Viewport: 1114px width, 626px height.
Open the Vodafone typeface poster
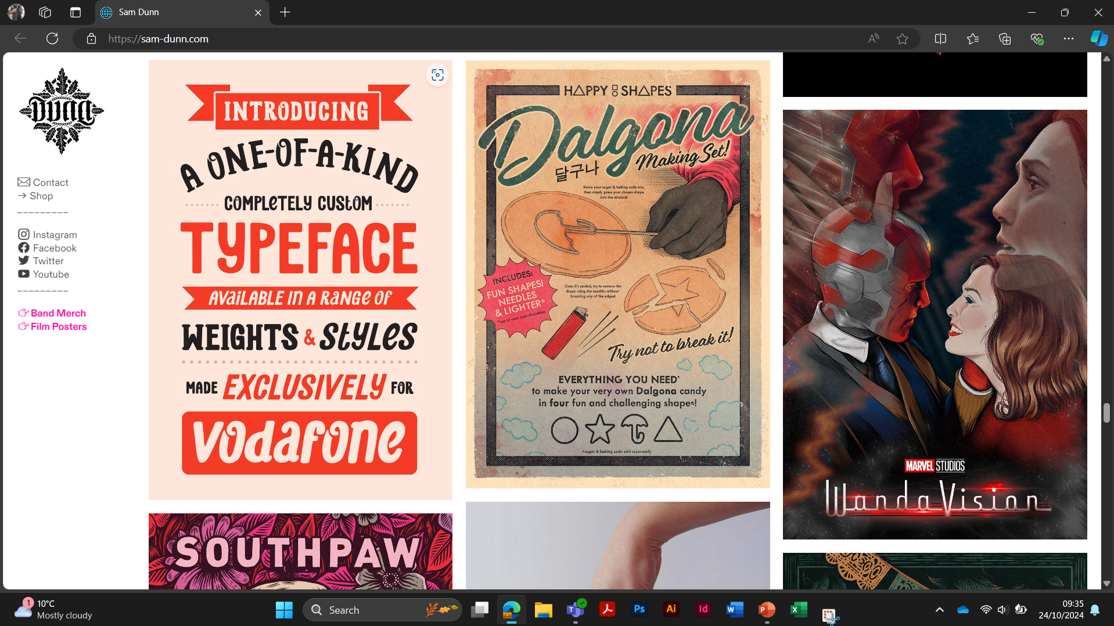pyautogui.click(x=300, y=280)
